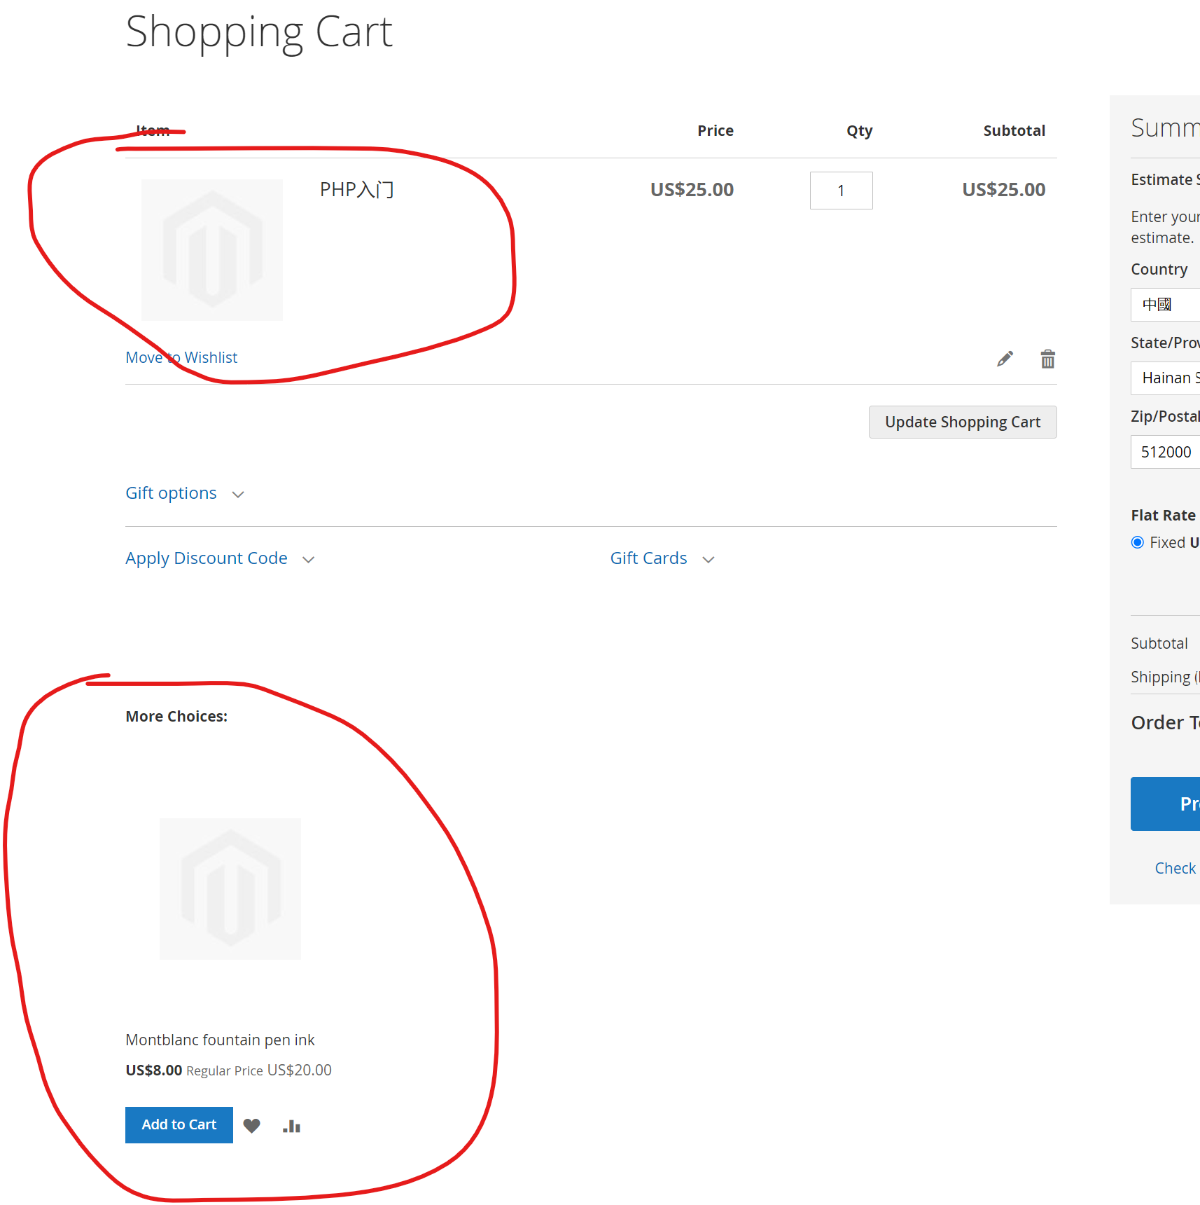Expand Apply Discount Code section
This screenshot has width=1200, height=1205.
220,558
